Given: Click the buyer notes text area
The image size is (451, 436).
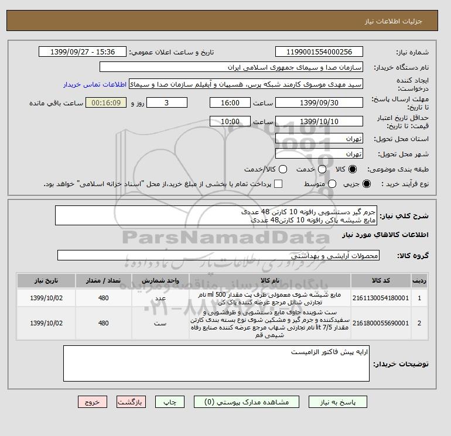Looking at the screenshot, I should (216, 363).
